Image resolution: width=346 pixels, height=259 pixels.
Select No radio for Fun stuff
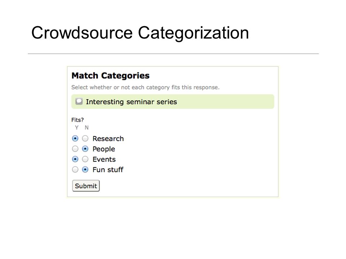pos(85,169)
